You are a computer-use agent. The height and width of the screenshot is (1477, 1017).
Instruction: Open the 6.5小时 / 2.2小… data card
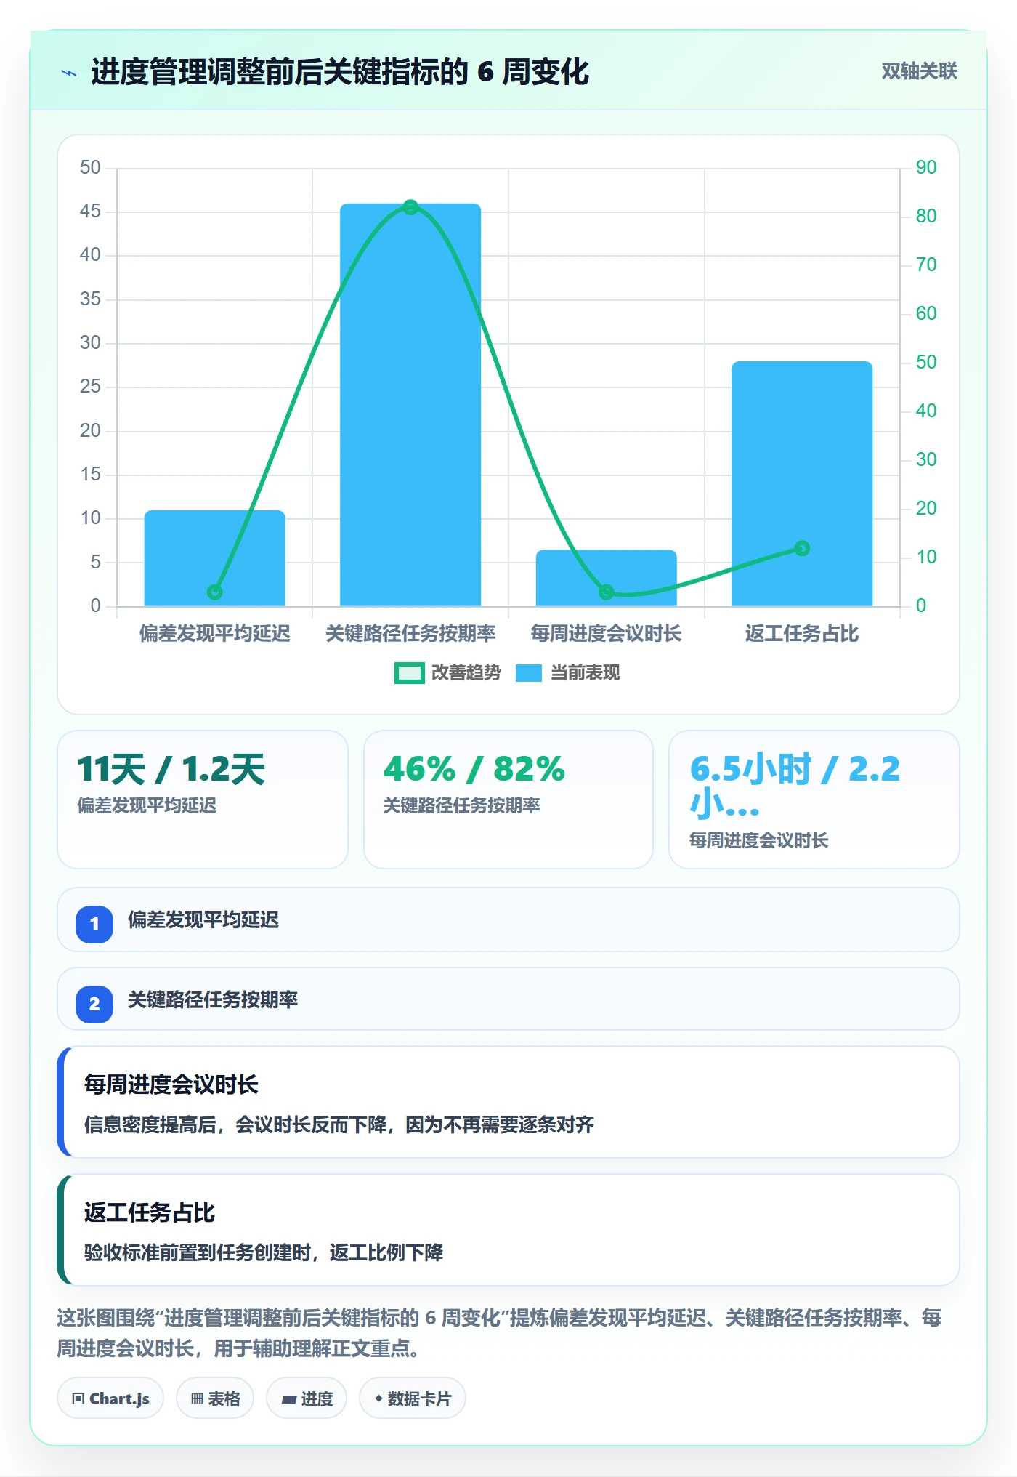click(814, 800)
